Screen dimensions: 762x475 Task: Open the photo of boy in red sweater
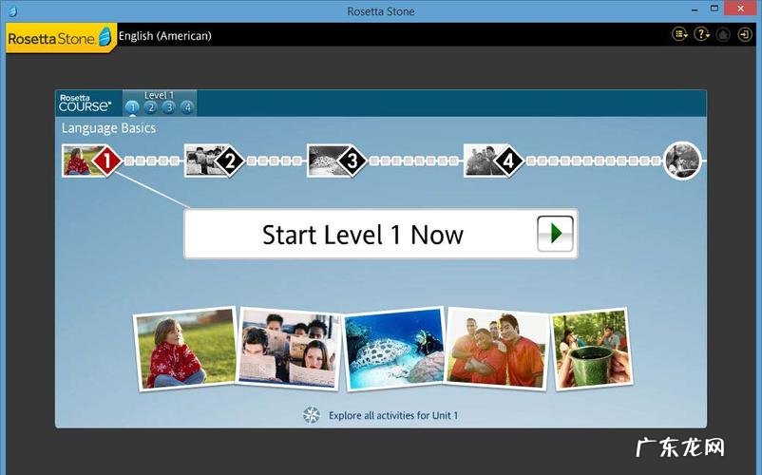185,349
